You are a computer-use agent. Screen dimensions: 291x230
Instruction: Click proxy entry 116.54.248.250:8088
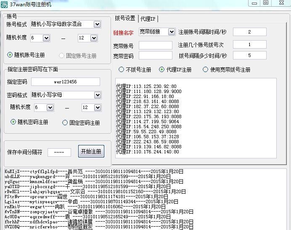click(x=149, y=127)
